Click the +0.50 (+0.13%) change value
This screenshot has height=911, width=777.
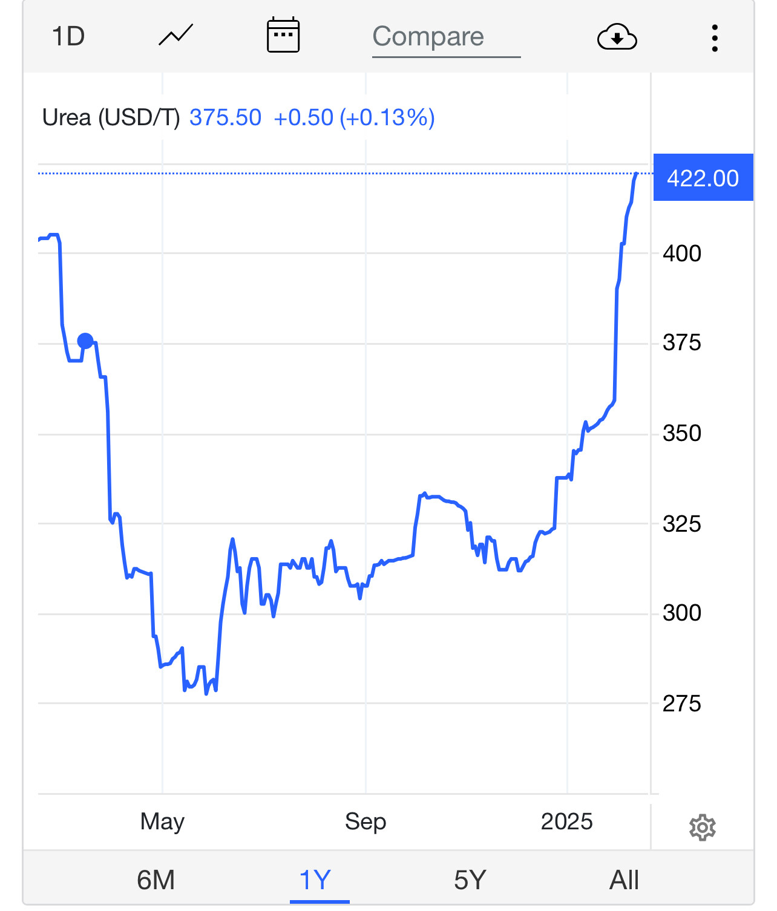point(354,117)
